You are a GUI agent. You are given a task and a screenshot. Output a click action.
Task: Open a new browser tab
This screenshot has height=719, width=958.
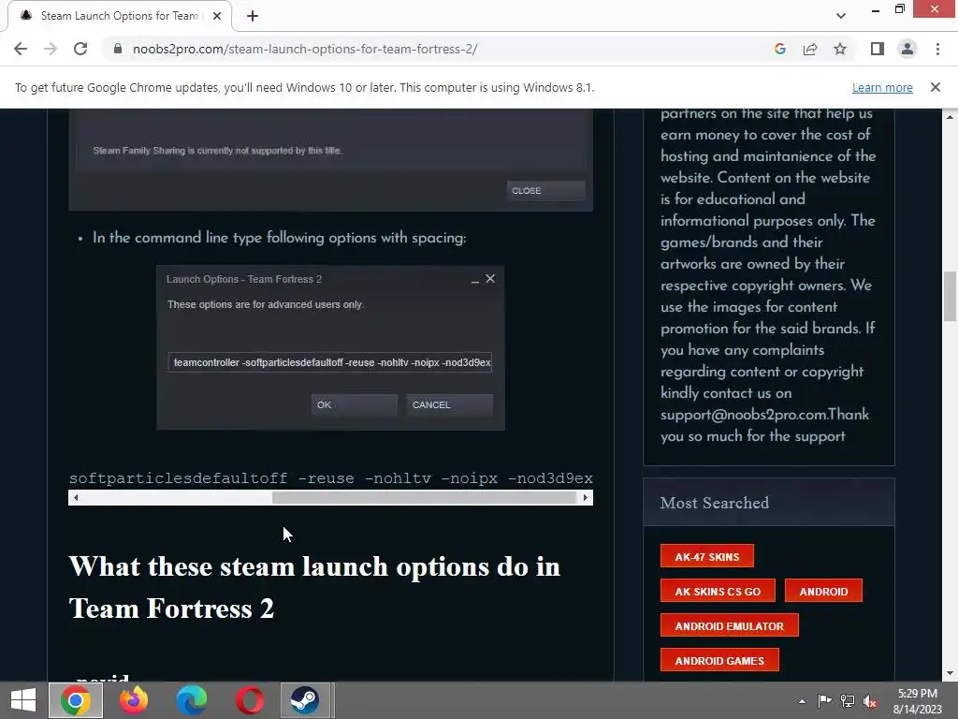253,16
